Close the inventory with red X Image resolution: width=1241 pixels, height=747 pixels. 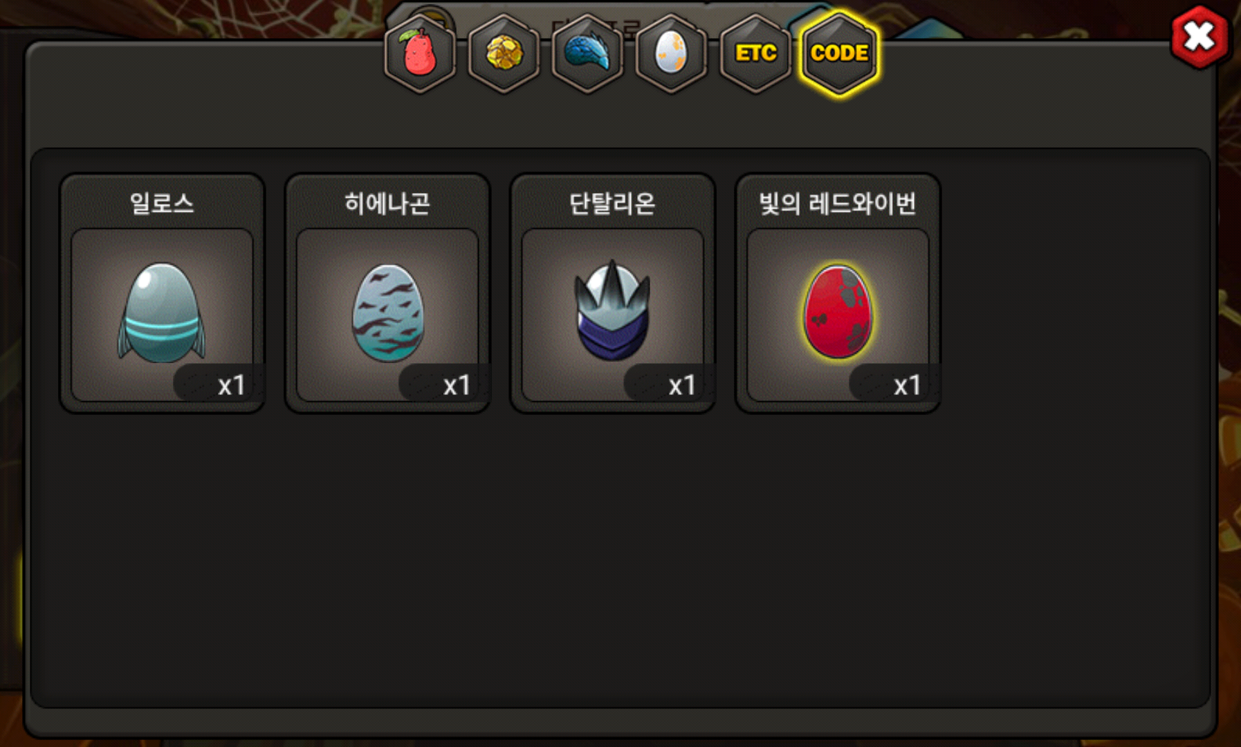coord(1199,37)
